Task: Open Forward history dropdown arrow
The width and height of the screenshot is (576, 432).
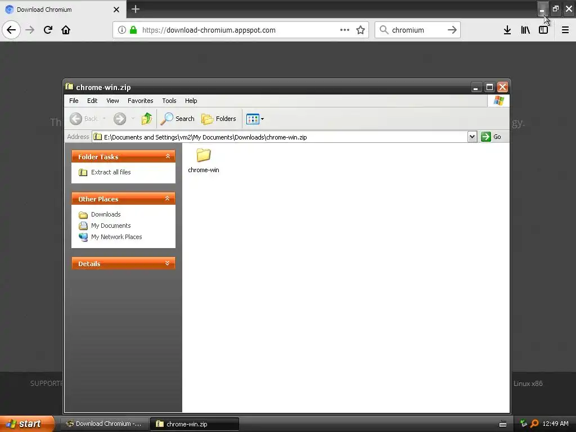Action: click(x=133, y=118)
